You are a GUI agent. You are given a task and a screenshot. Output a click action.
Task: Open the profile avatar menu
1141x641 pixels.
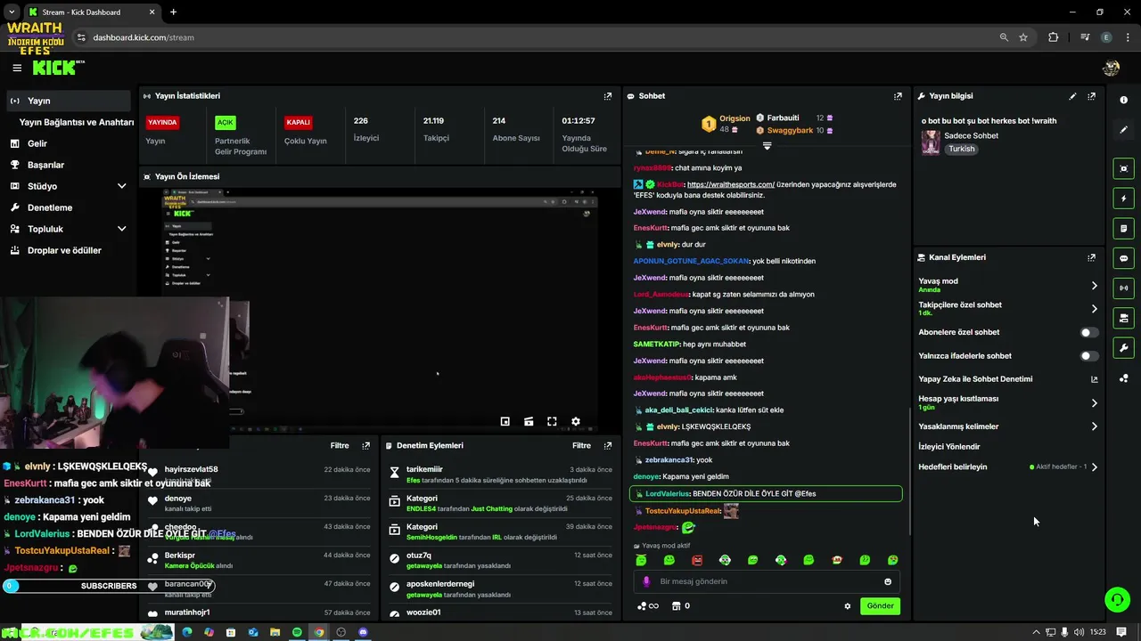(x=1111, y=68)
